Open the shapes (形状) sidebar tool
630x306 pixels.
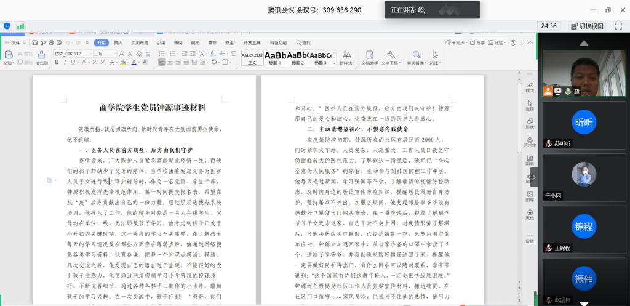click(529, 123)
